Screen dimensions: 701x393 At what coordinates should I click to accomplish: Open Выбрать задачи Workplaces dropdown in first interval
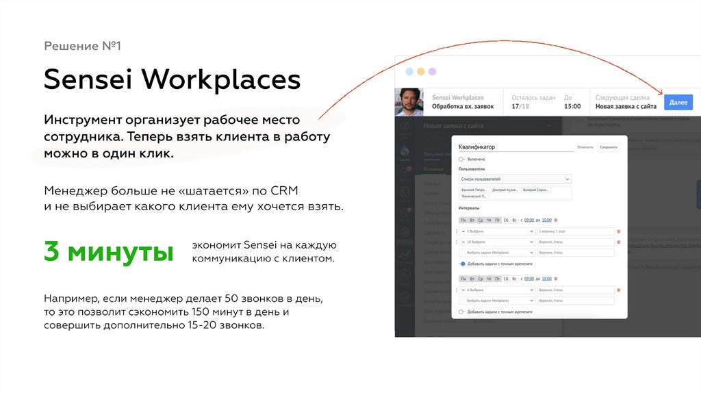tap(498, 253)
